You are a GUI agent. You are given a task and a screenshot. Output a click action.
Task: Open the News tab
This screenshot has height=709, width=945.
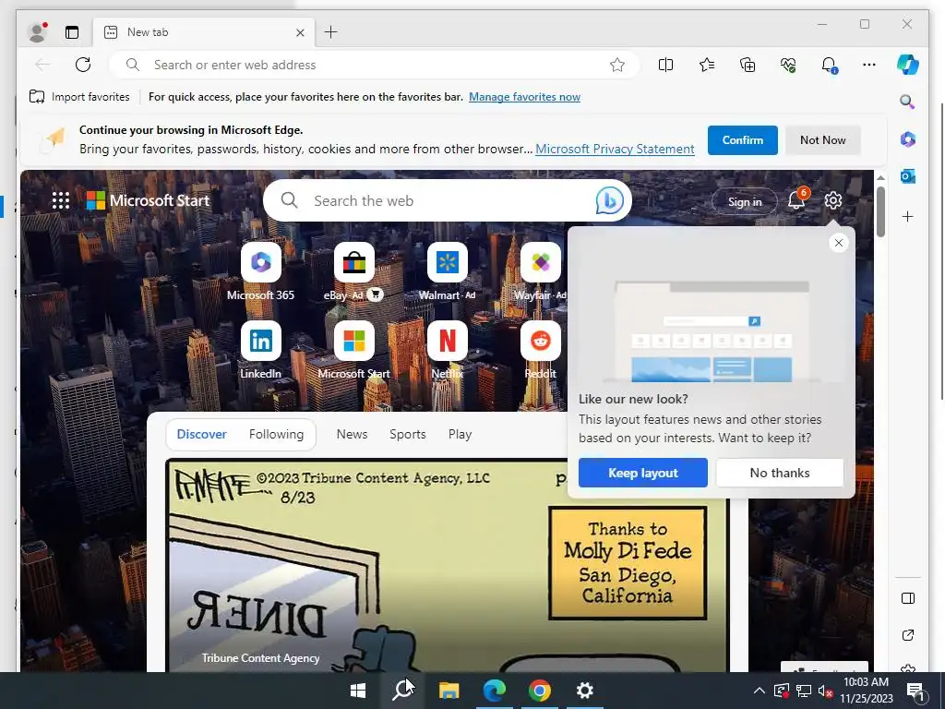click(x=352, y=434)
